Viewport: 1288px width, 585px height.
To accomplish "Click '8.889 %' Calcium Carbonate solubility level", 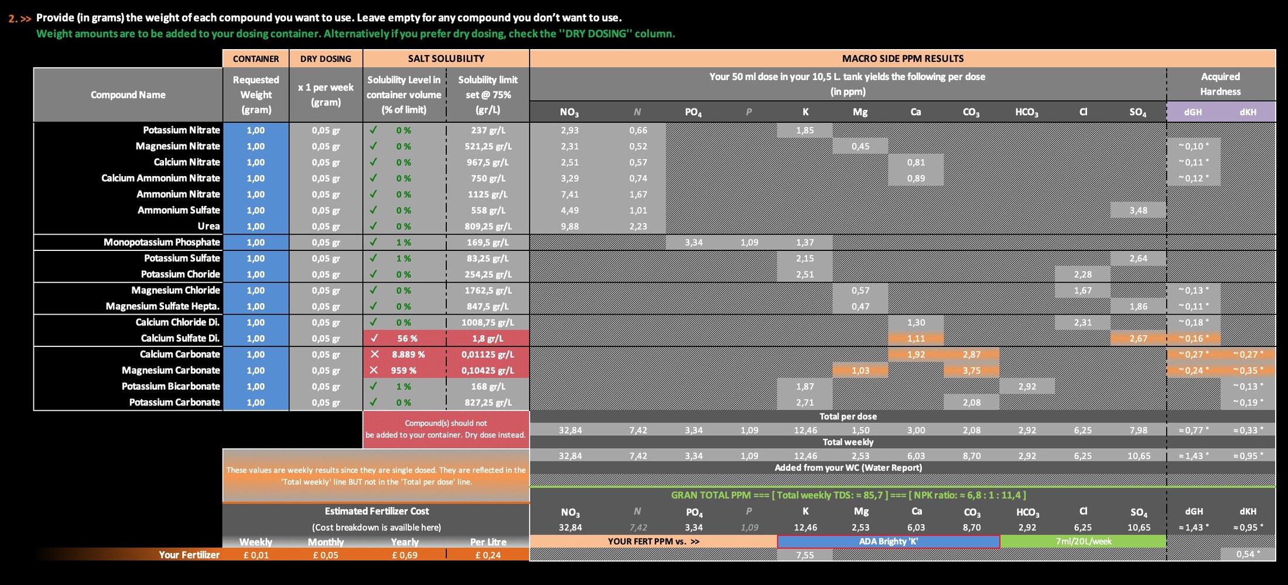I will [409, 355].
